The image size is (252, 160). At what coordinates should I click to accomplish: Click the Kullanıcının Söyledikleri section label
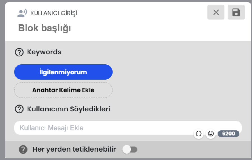pyautogui.click(x=69, y=109)
